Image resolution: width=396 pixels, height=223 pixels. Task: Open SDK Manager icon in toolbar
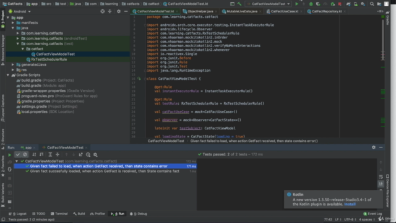[x=363, y=4]
